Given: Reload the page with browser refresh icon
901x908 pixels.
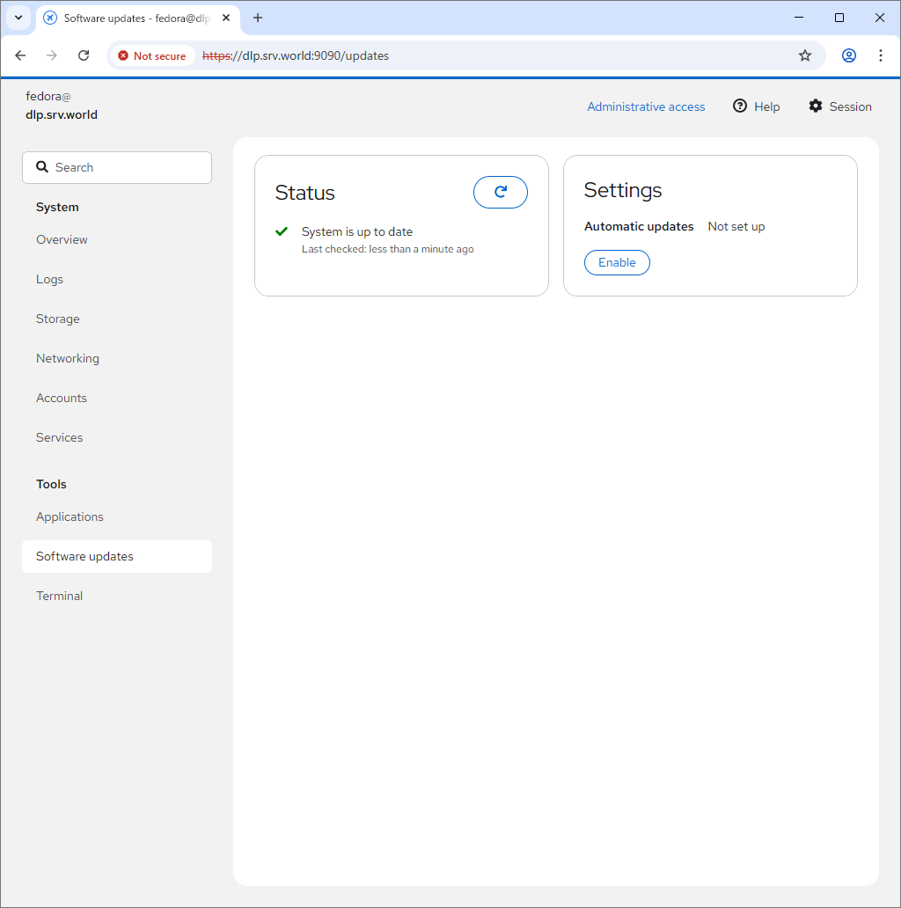Looking at the screenshot, I should [x=84, y=55].
